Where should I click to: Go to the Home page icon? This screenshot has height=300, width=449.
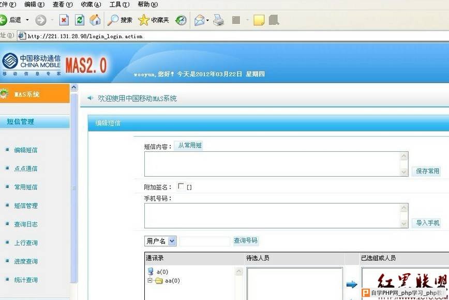coord(95,20)
